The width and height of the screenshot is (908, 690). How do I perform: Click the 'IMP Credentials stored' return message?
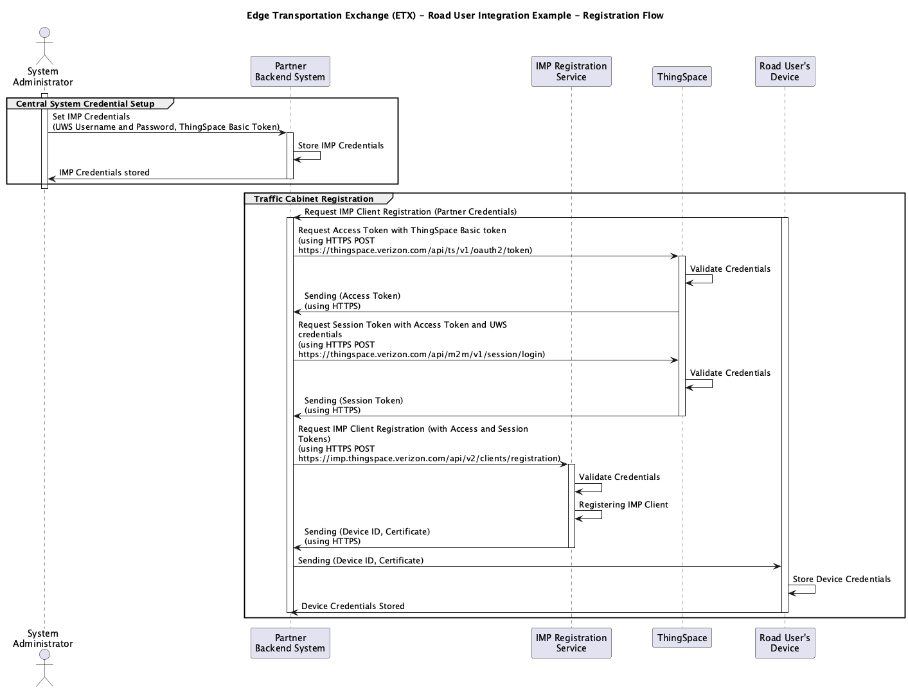[x=104, y=172]
